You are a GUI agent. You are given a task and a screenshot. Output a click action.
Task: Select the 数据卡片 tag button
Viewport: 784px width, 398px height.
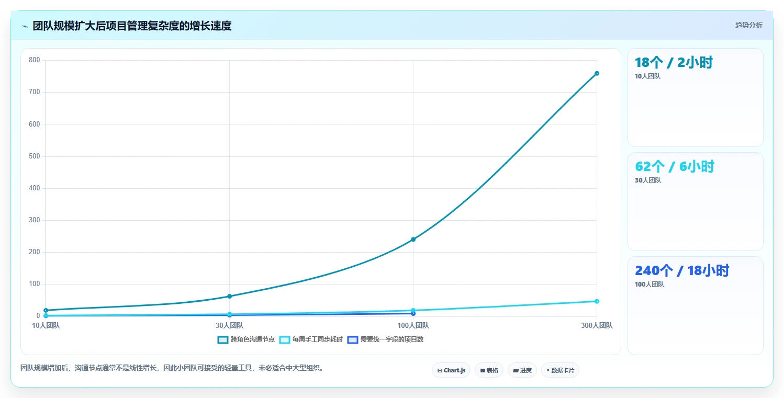tap(560, 370)
